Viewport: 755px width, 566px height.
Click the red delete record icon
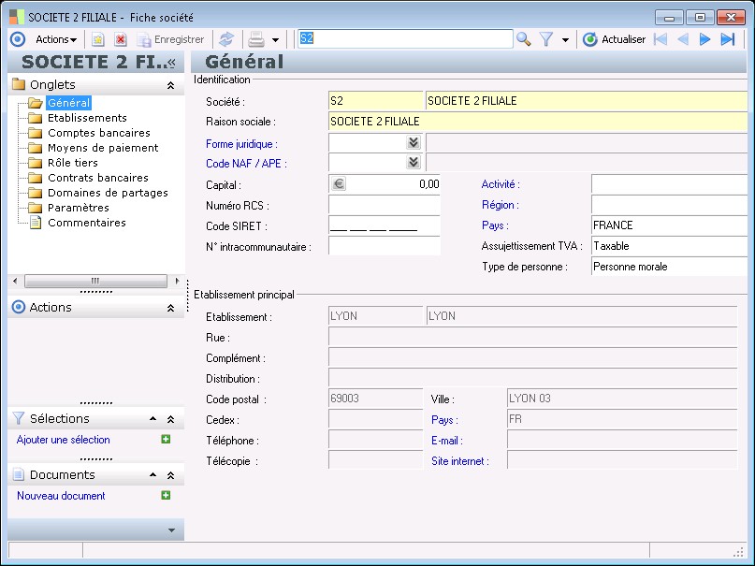point(120,39)
